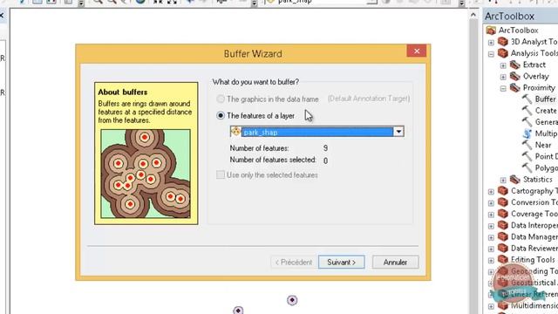
Task: Expand the Multidimension toolbox node
Action: (x=491, y=306)
